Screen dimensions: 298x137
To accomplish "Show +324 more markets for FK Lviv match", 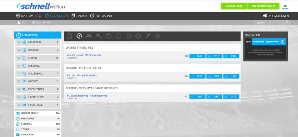I will pos(186,76).
